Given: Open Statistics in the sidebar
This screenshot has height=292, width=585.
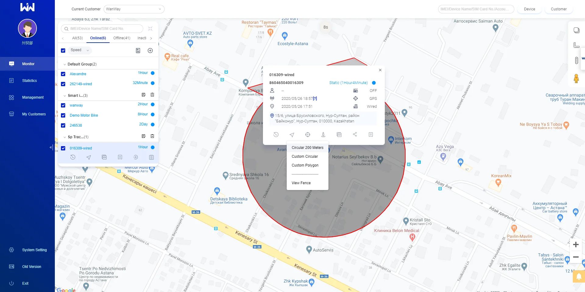Looking at the screenshot, I should (27, 81).
